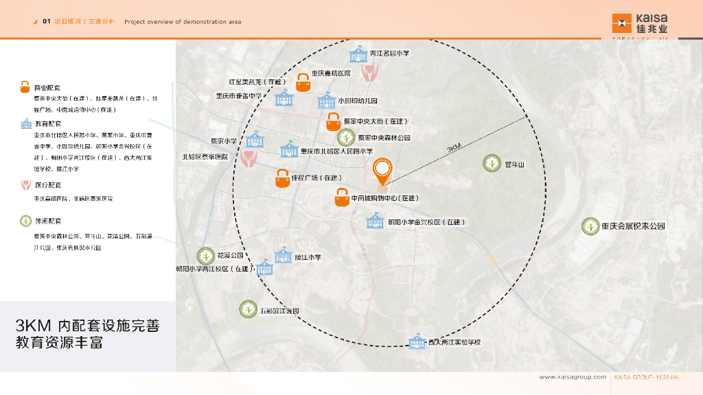Click the 项目概况 header text
The image size is (703, 395).
68,21
